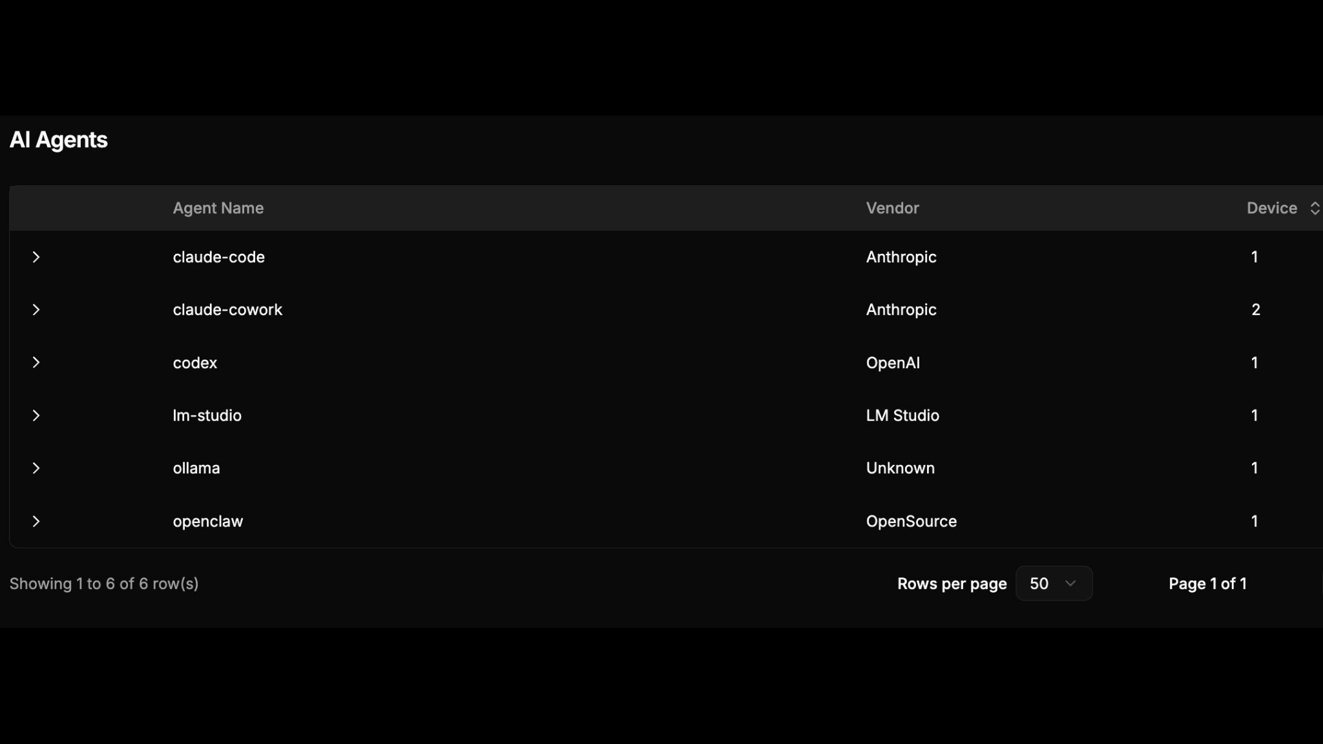Expand the openclaw row chevron
The height and width of the screenshot is (744, 1323).
pyautogui.click(x=36, y=521)
